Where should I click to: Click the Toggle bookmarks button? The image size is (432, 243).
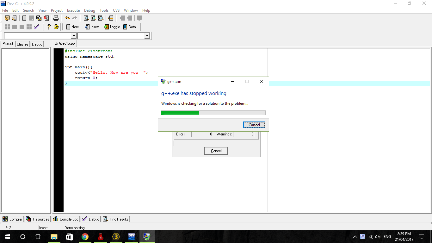pyautogui.click(x=112, y=27)
